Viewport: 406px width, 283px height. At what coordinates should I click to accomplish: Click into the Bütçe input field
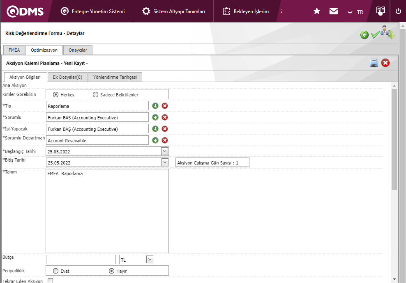click(x=81, y=260)
